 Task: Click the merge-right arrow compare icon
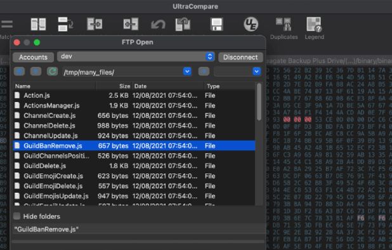click(95, 24)
